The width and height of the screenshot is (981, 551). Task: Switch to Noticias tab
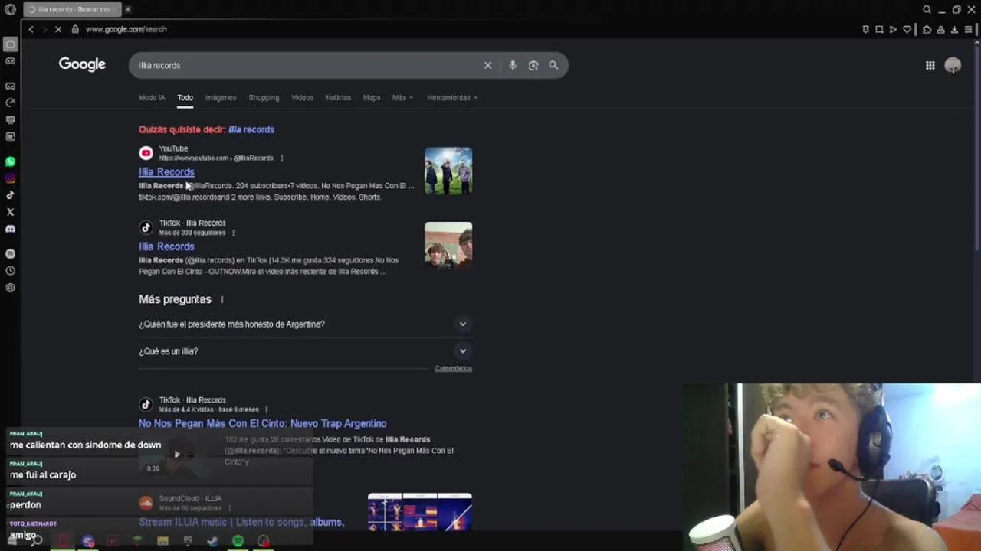click(338, 97)
